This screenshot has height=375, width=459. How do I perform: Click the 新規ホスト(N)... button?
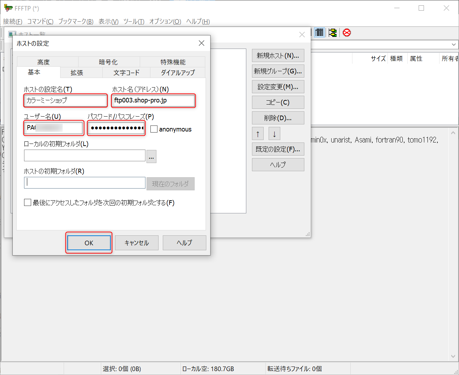click(x=278, y=56)
